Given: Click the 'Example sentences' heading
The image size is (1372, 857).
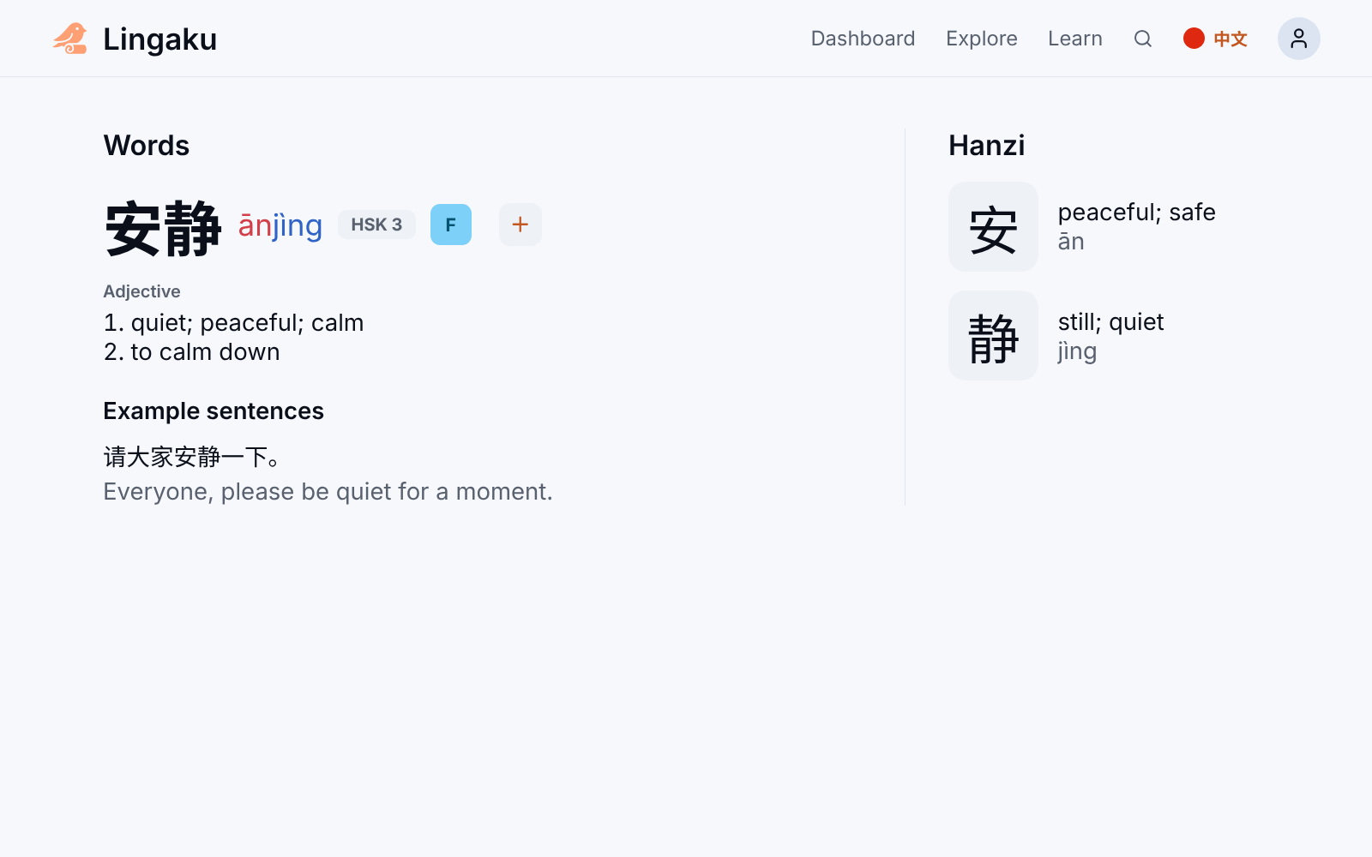Looking at the screenshot, I should (214, 411).
